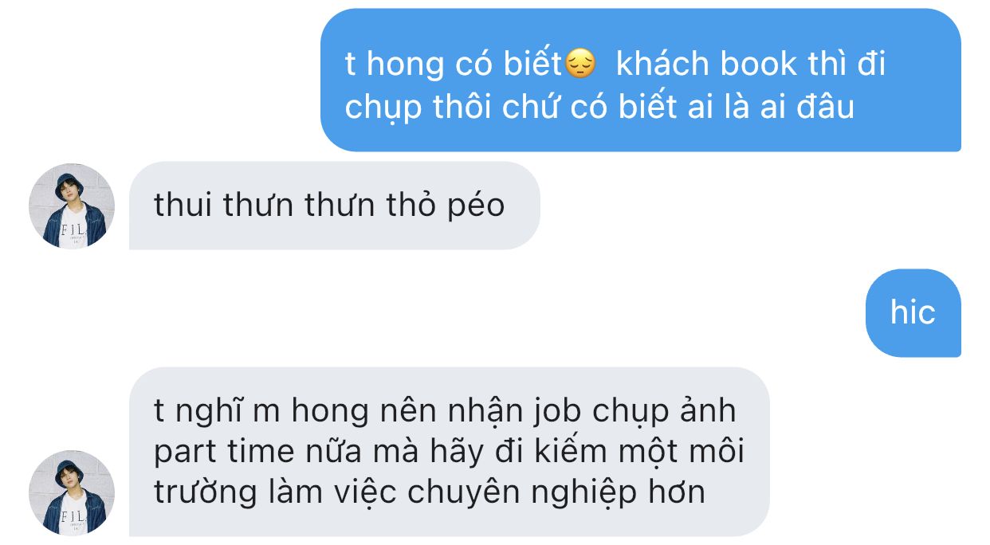Screen dimensions: 990x545
Task: Select the blue "hic" message bubble
Action: 913,312
